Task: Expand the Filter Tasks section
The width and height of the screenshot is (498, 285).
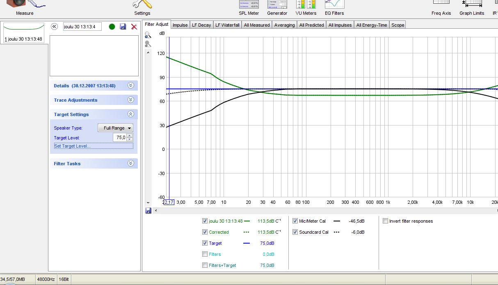Action: [x=130, y=163]
